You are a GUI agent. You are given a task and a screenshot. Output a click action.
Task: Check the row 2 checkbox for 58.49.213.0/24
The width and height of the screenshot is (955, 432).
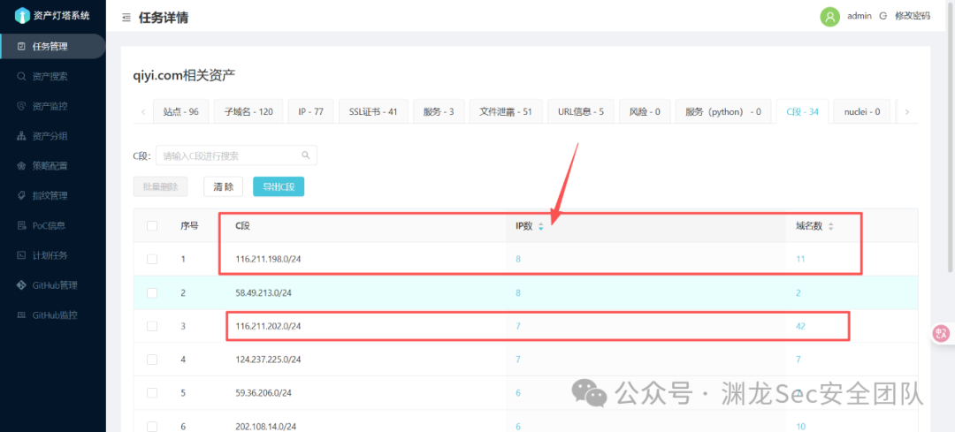click(152, 292)
